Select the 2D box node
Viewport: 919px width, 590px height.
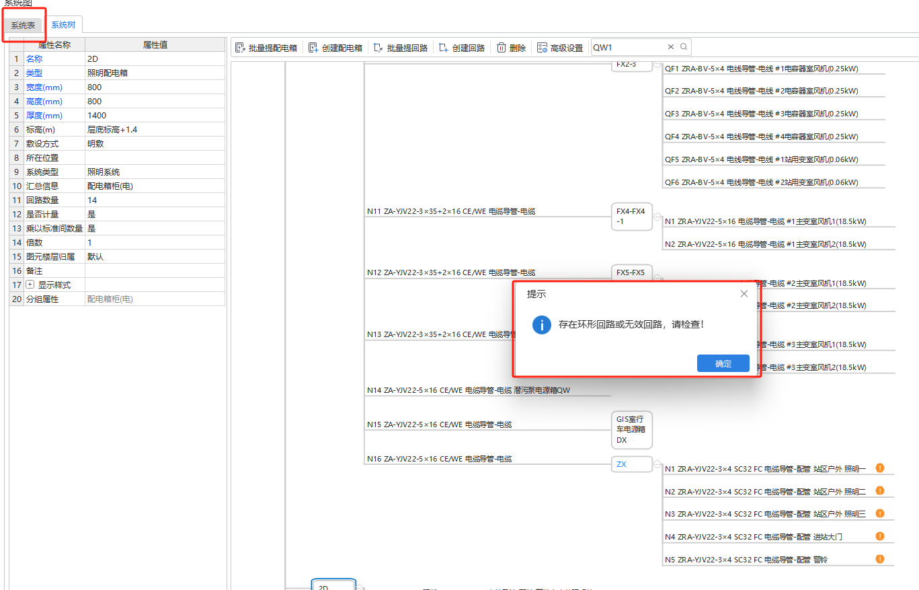[333, 585]
